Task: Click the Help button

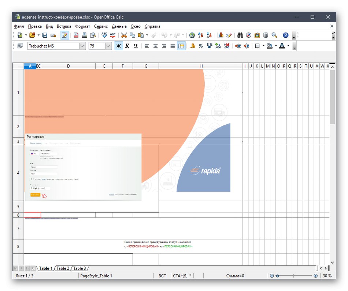Action: (x=286, y=35)
